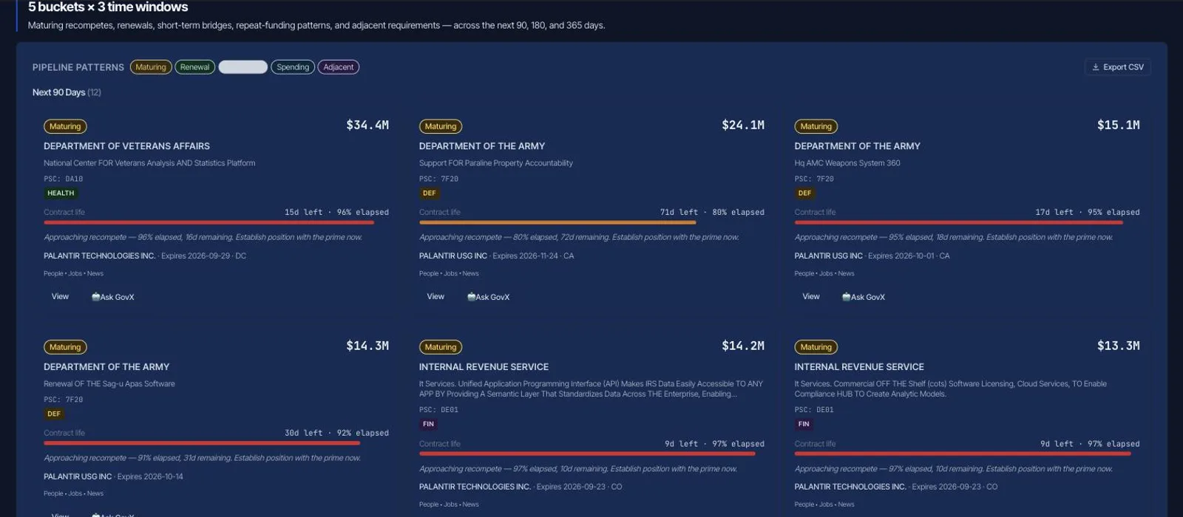Click the $34.4M contract value
Viewport: 1183px width, 517px height.
367,125
